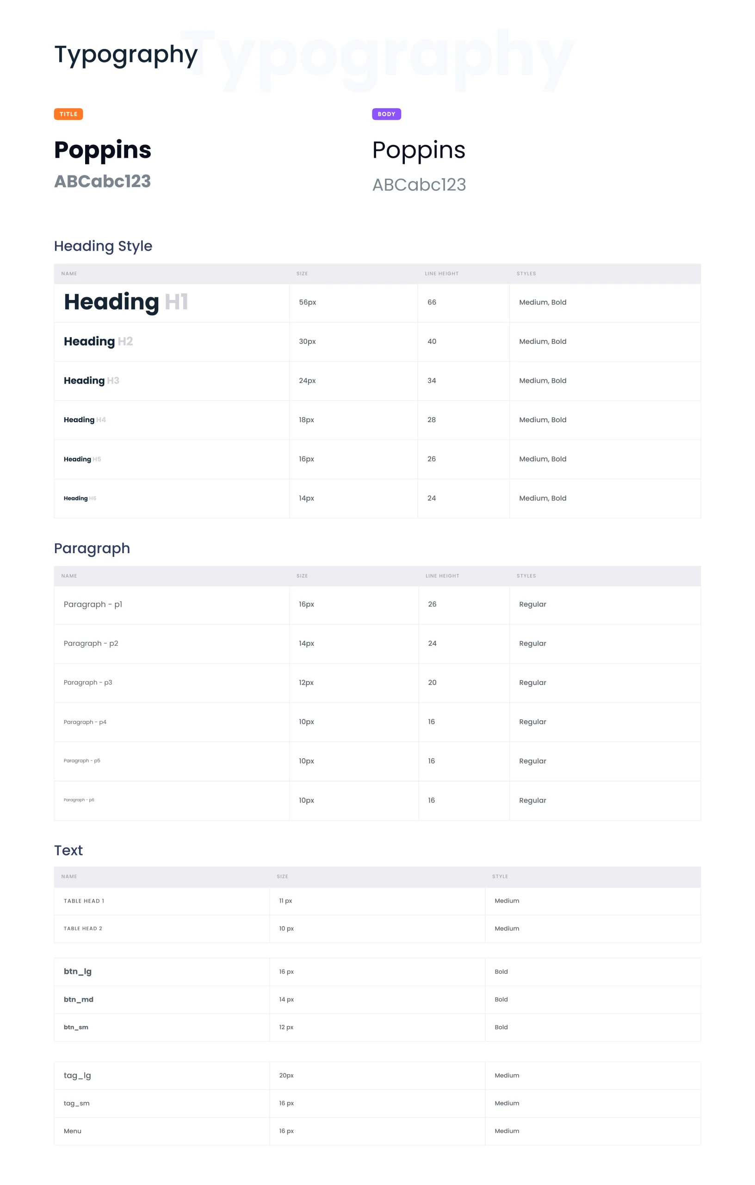Select the Paragraph - p6 sample text
The image size is (755, 1185).
point(79,800)
